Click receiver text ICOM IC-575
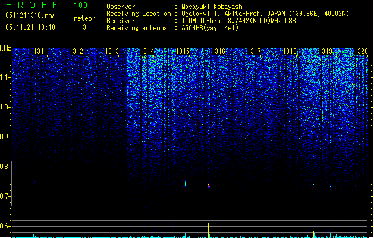Screen dimensions: 374x238 point(202,21)
